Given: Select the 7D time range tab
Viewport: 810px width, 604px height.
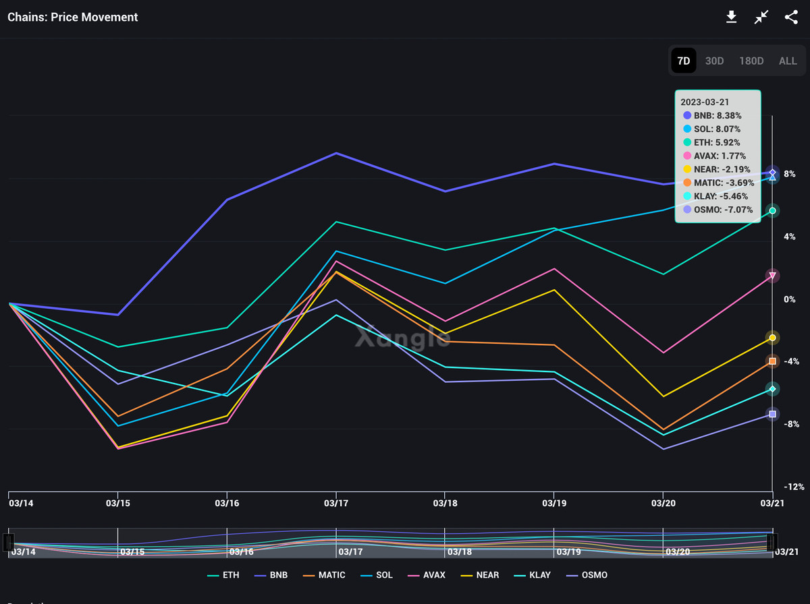Looking at the screenshot, I should (x=684, y=61).
